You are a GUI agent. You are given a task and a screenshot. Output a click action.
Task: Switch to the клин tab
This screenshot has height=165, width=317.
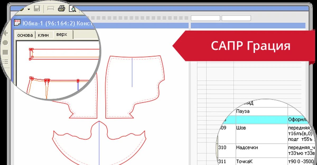point(43,35)
